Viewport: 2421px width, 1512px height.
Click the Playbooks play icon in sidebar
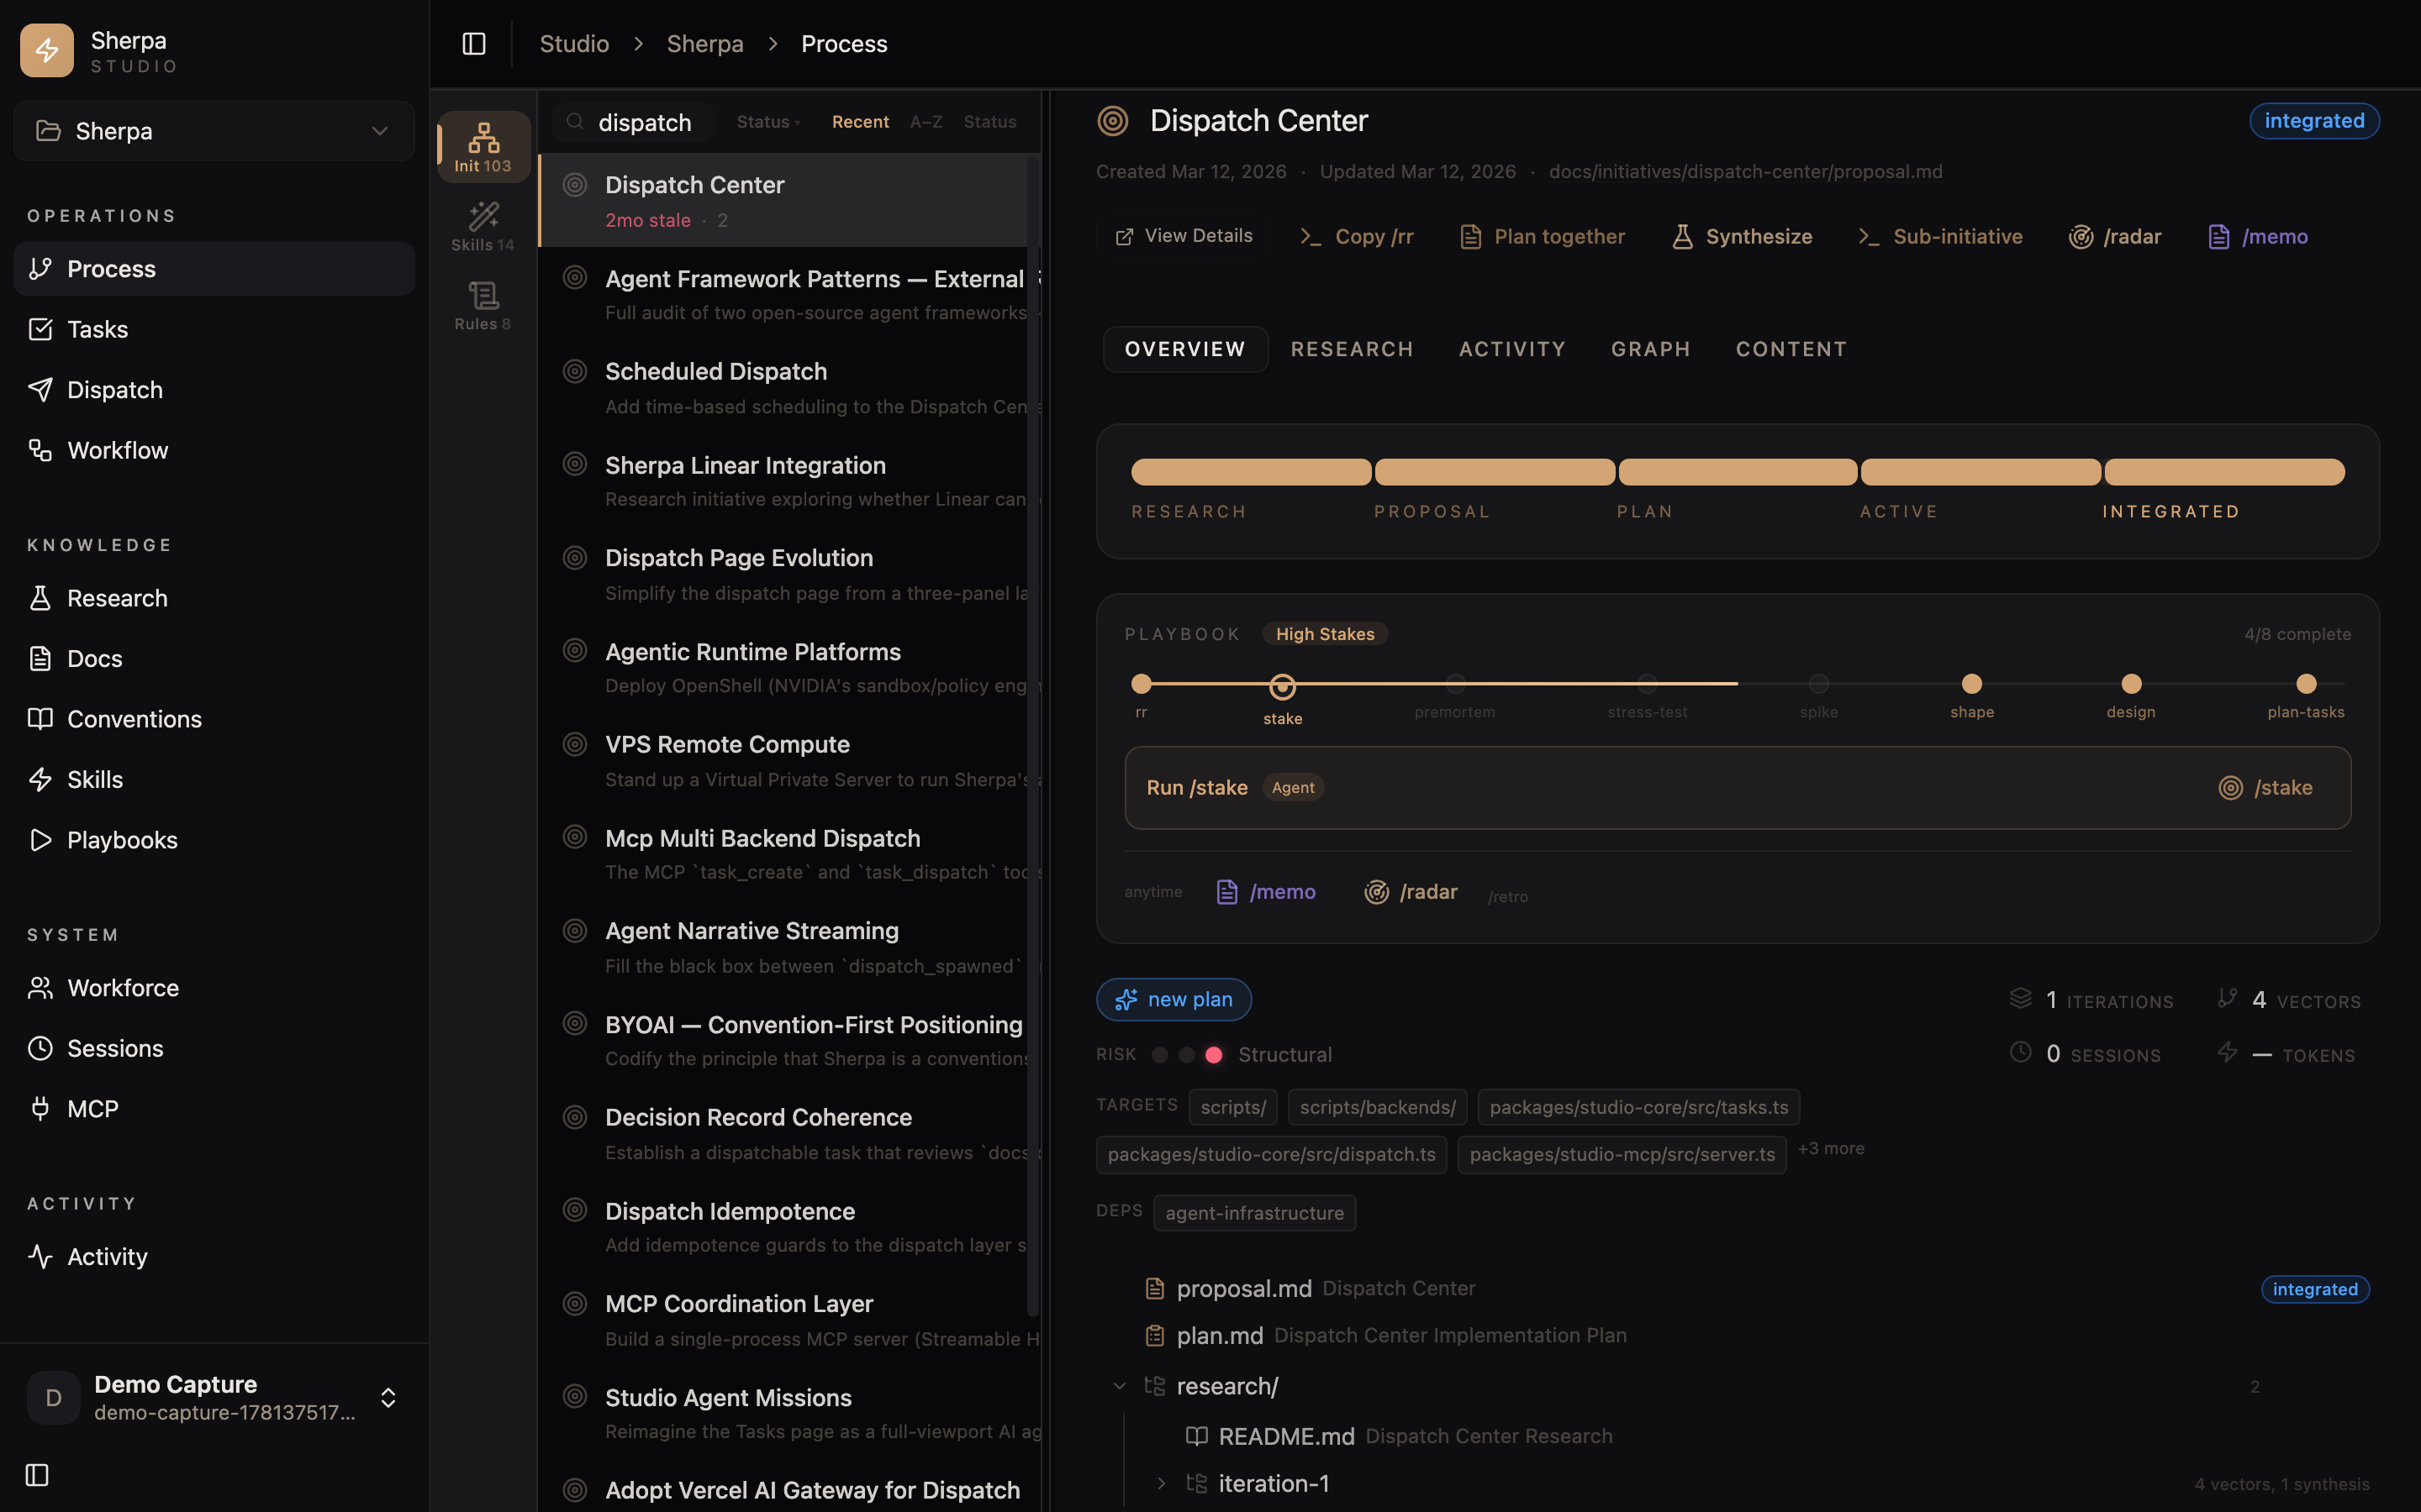tap(40, 840)
